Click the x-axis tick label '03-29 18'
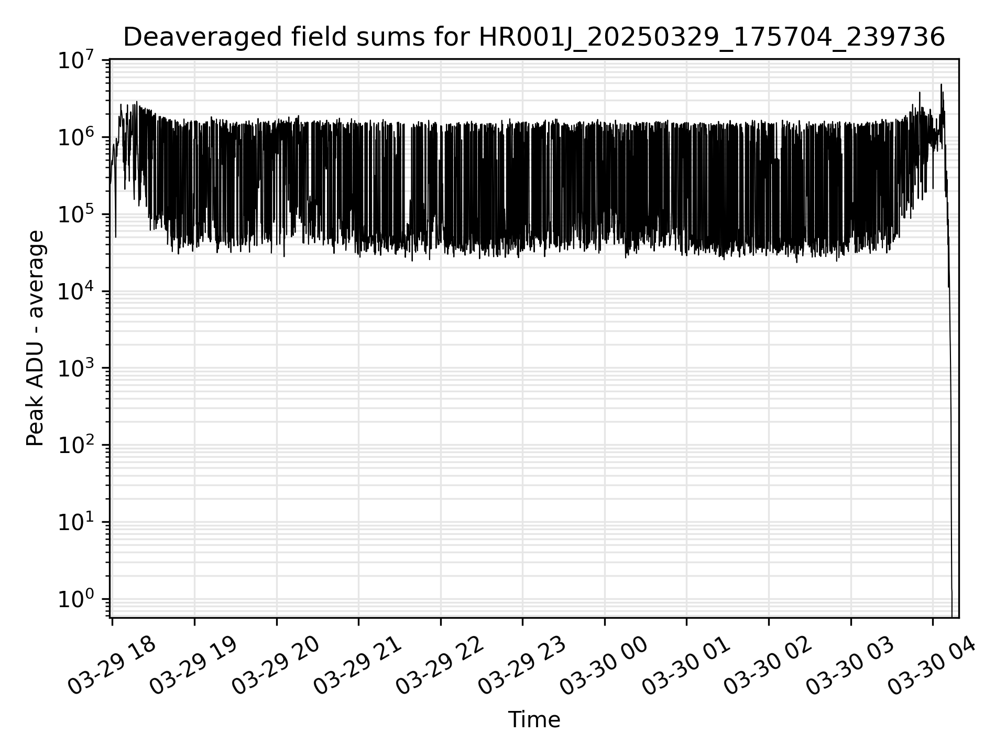The height and width of the screenshot is (755, 1006). pos(112,666)
